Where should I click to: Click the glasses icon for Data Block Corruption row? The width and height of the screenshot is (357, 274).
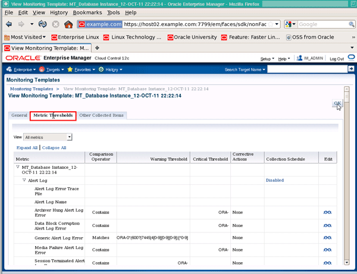(327, 226)
